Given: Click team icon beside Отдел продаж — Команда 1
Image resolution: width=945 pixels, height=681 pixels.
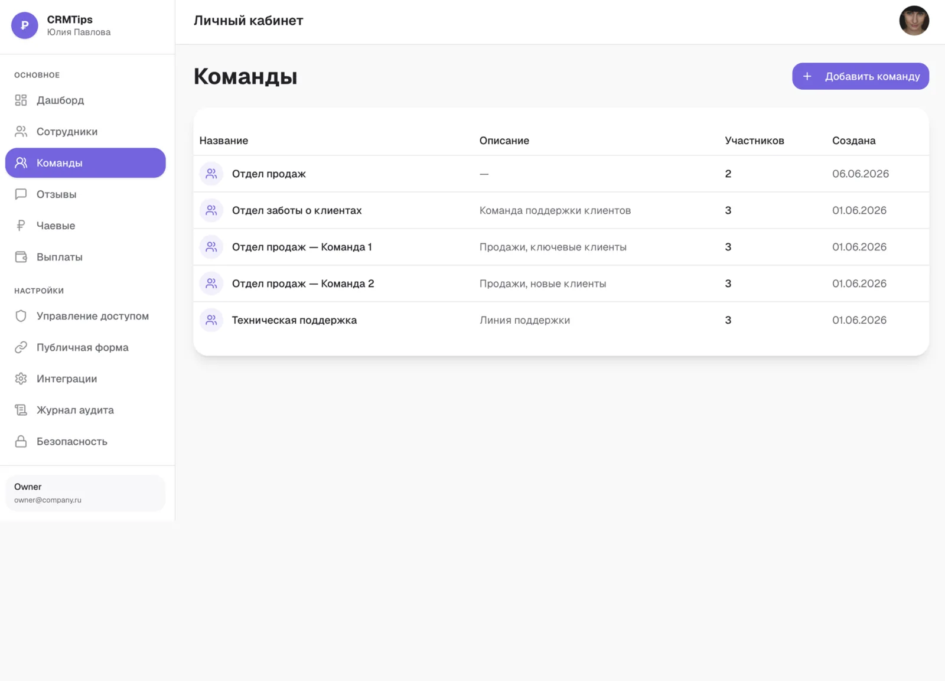Looking at the screenshot, I should [211, 247].
